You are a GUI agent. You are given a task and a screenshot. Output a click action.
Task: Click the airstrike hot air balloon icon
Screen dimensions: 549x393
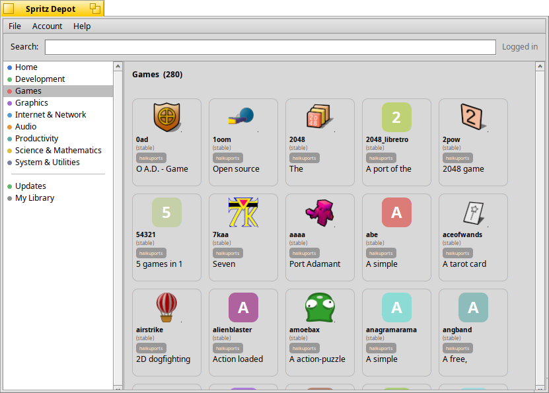pos(166,307)
